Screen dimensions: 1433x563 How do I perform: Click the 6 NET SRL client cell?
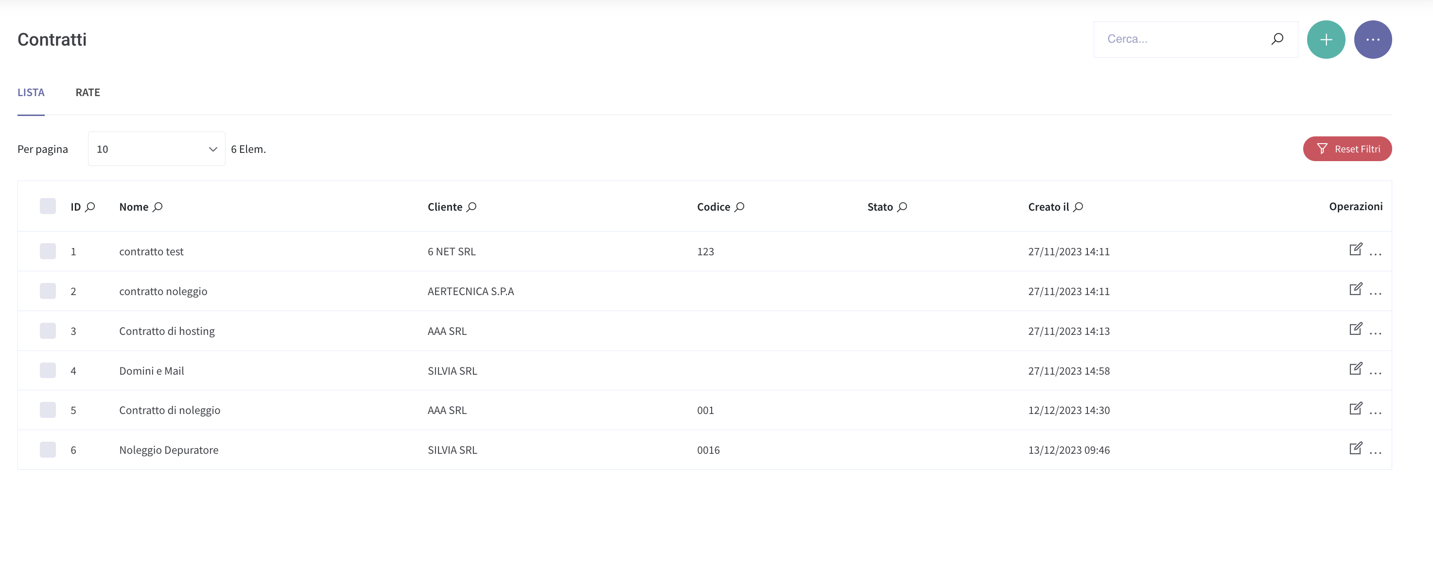[451, 251]
